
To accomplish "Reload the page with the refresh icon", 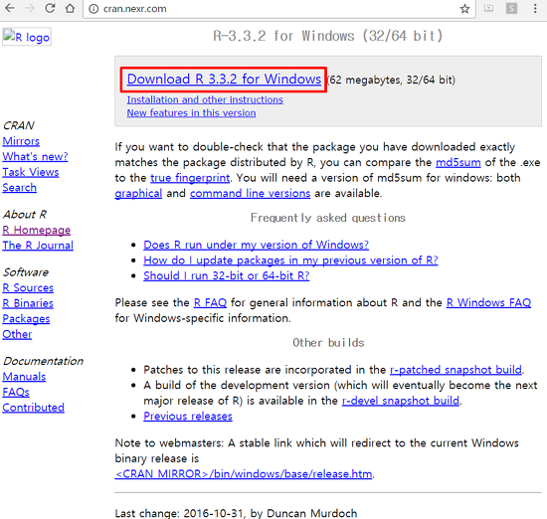I will (50, 8).
